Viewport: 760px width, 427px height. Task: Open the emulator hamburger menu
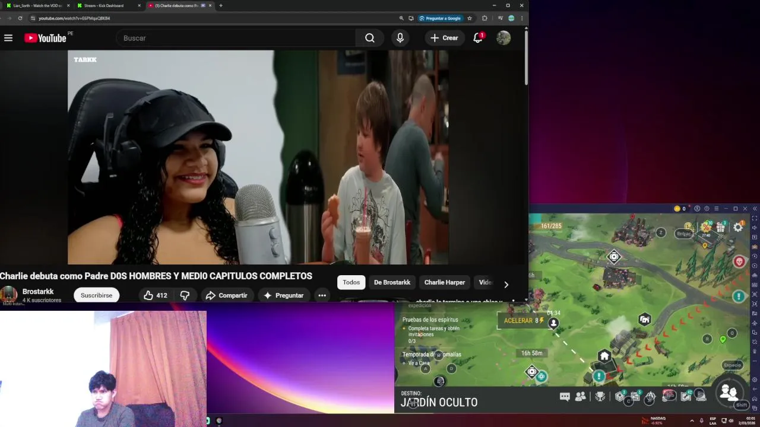click(x=716, y=209)
